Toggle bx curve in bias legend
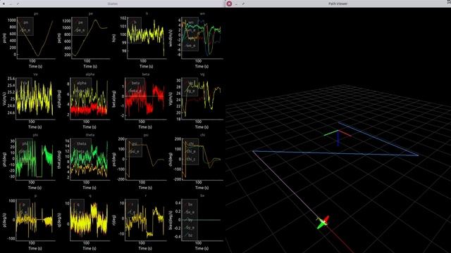Image resolution: width=451 pixels, height=253 pixels. point(190,205)
